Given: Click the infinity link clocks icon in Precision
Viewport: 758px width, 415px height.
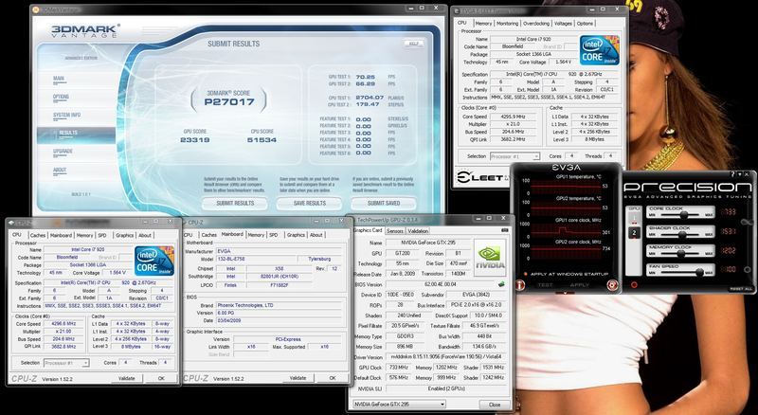Looking at the screenshot, I should point(749,224).
